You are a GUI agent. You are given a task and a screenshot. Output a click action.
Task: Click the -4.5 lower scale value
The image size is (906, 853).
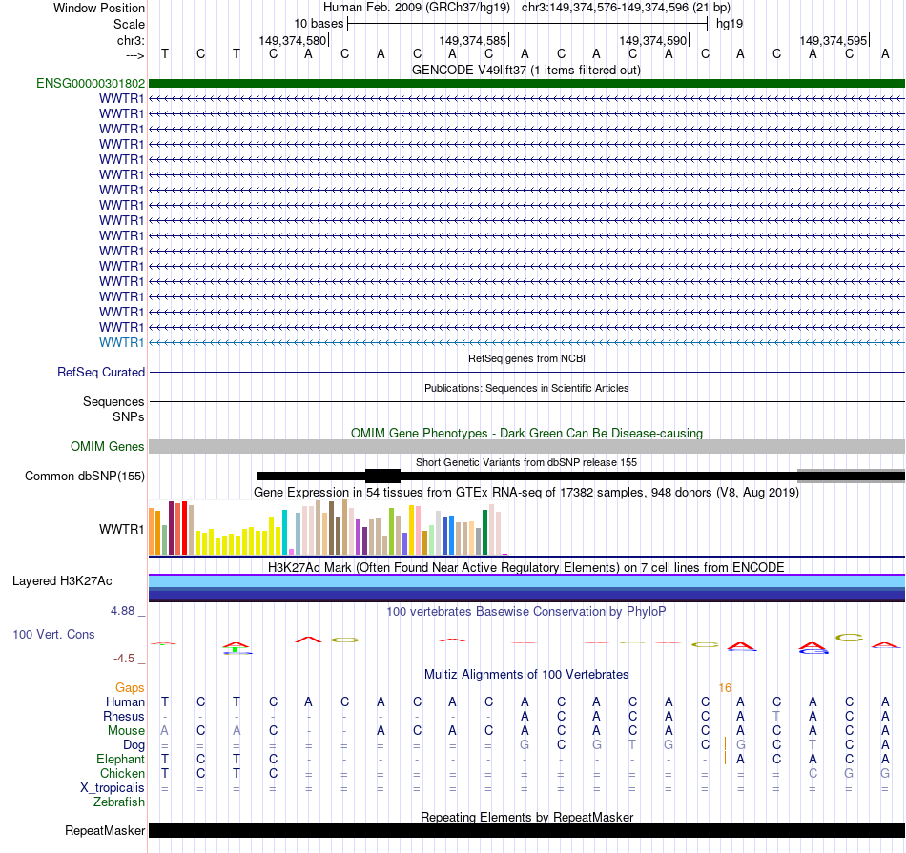pos(124,659)
